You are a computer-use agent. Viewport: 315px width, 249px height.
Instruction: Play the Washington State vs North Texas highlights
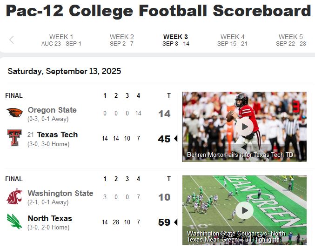pos(244,210)
